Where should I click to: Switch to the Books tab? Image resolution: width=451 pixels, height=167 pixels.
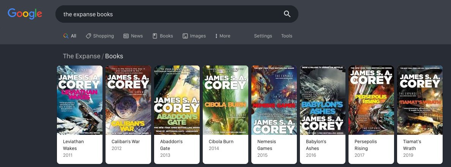click(x=163, y=36)
